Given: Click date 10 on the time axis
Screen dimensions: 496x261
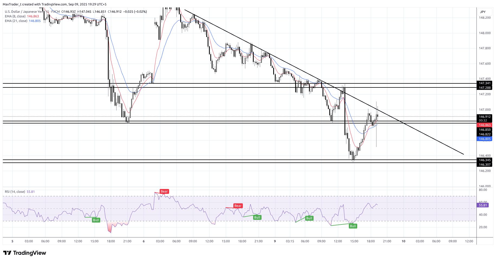Looking at the screenshot, I should click(403, 241).
